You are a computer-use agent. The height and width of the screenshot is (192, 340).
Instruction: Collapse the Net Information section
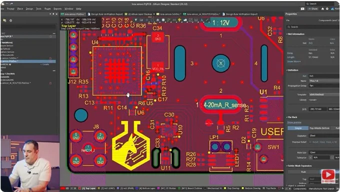[287, 34]
